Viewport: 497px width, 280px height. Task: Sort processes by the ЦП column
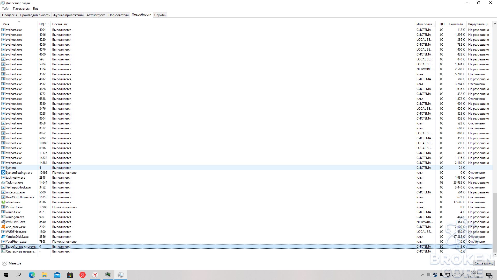[442, 24]
